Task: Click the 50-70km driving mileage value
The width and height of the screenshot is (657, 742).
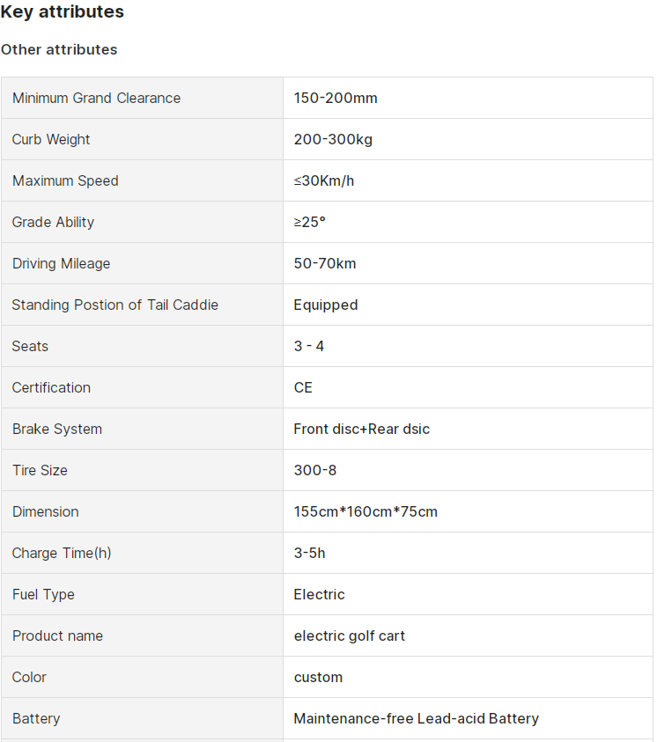Action: [325, 263]
